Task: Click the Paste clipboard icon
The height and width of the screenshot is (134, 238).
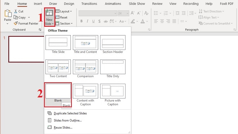Action: [8, 13]
